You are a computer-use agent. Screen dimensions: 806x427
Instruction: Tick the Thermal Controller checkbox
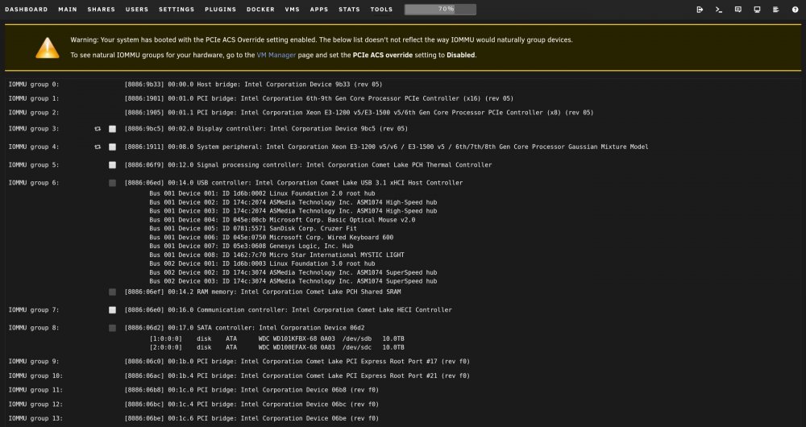pyautogui.click(x=113, y=165)
